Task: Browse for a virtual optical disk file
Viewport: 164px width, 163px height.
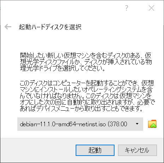Action: coord(152,124)
